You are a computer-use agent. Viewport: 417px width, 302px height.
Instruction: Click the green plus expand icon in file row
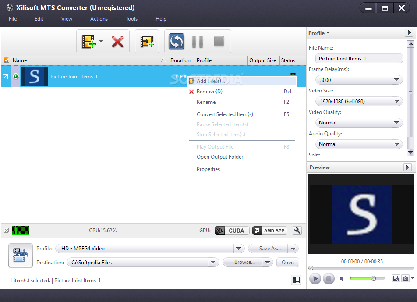click(16, 76)
